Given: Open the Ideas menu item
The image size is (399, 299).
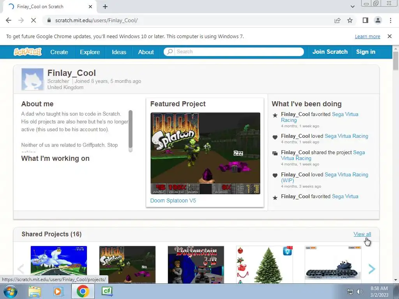Looking at the screenshot, I should 119,52.
